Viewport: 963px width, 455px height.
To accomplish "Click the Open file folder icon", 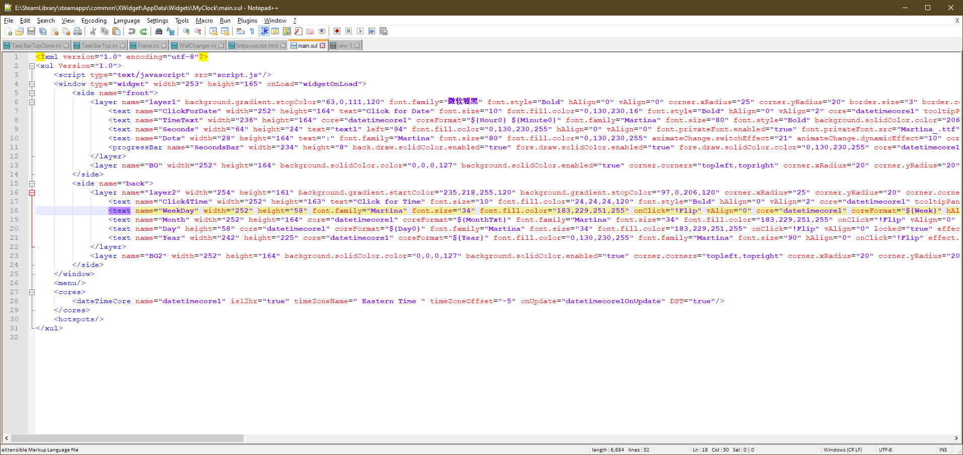I will click(x=20, y=31).
